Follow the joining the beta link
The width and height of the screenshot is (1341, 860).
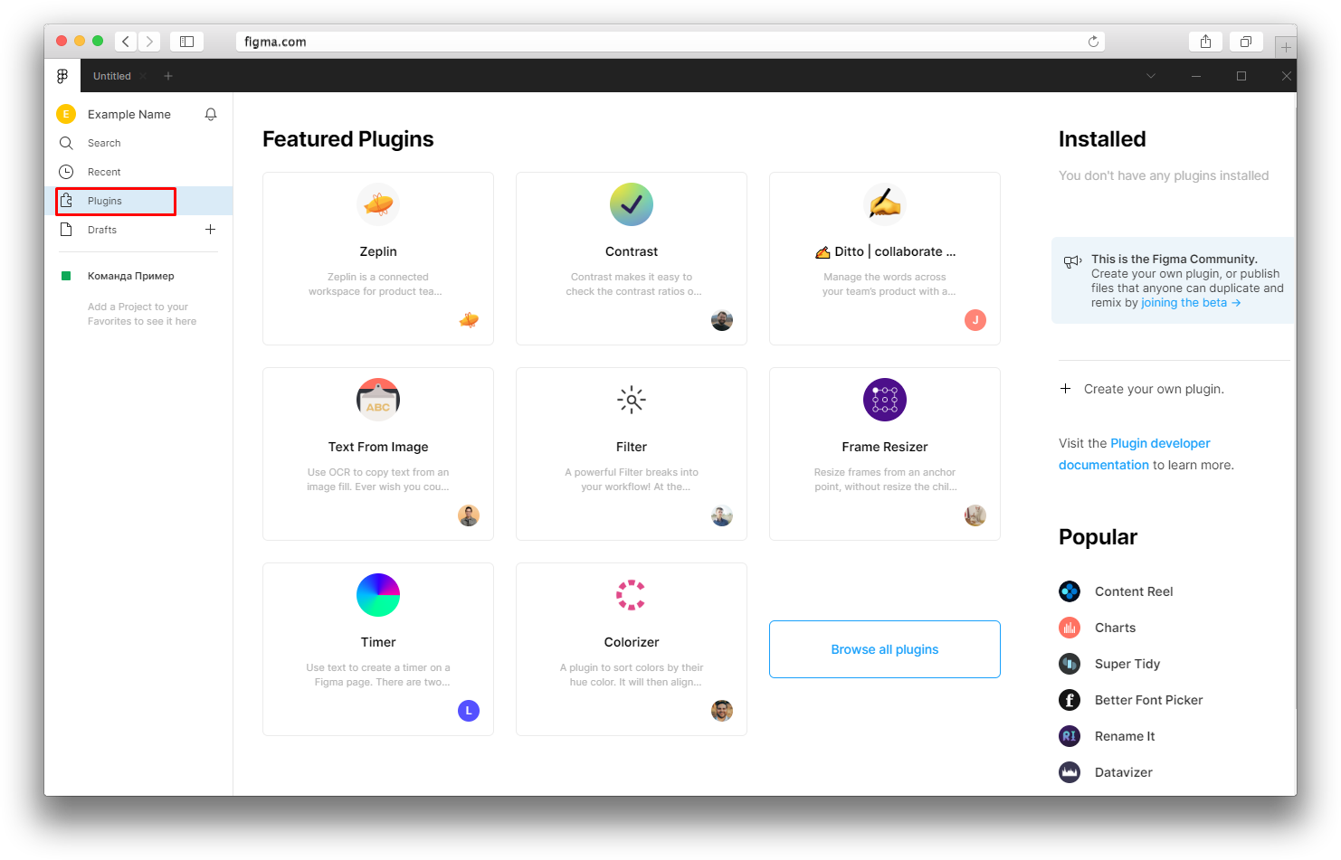coord(1191,303)
